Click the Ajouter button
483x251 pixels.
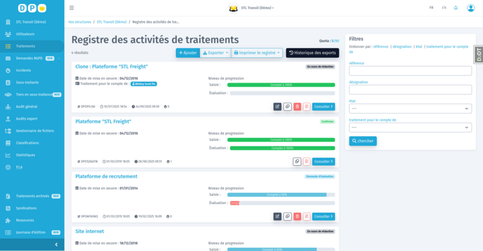[x=188, y=53]
